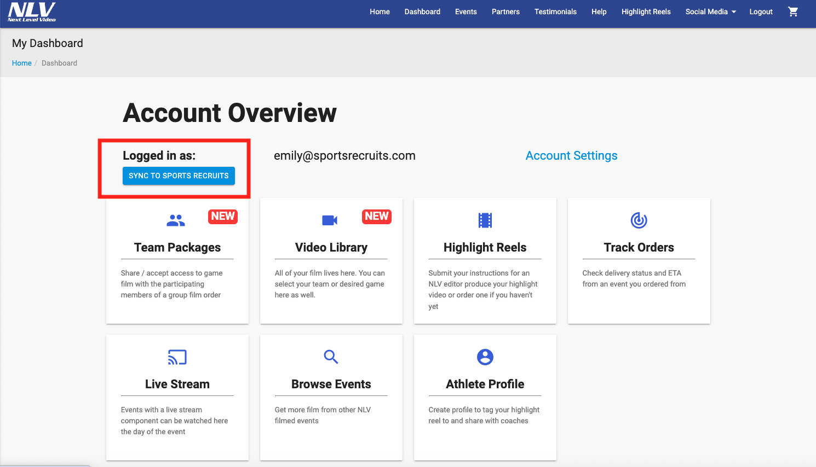816x467 pixels.
Task: Click the Track Orders radar icon
Action: click(x=639, y=220)
